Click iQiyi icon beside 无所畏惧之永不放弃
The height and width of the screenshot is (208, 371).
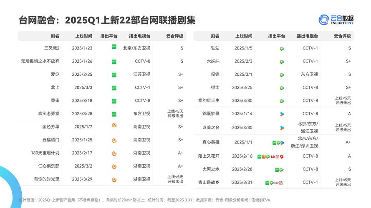(x=114, y=62)
